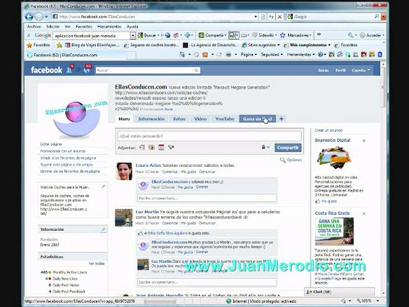Click the Facebook Buscar search field
Image resolution: width=409 pixels, height=307 pixels.
click(144, 70)
